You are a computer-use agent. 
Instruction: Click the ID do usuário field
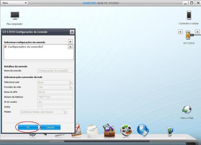[x=55, y=102]
